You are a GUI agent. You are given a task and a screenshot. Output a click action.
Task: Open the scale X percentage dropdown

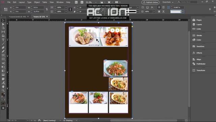tap(66, 7)
